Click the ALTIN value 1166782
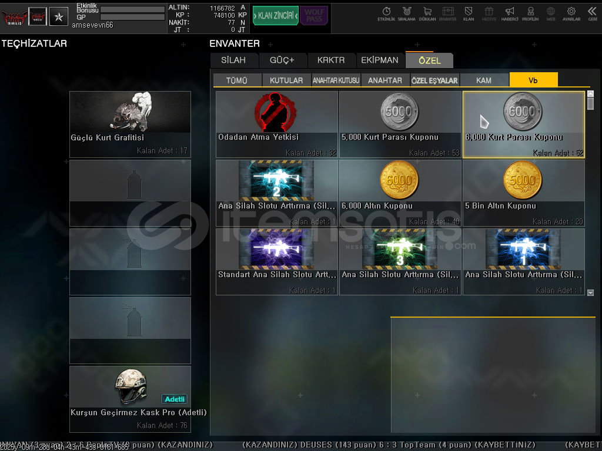The image size is (602, 451). (222, 8)
